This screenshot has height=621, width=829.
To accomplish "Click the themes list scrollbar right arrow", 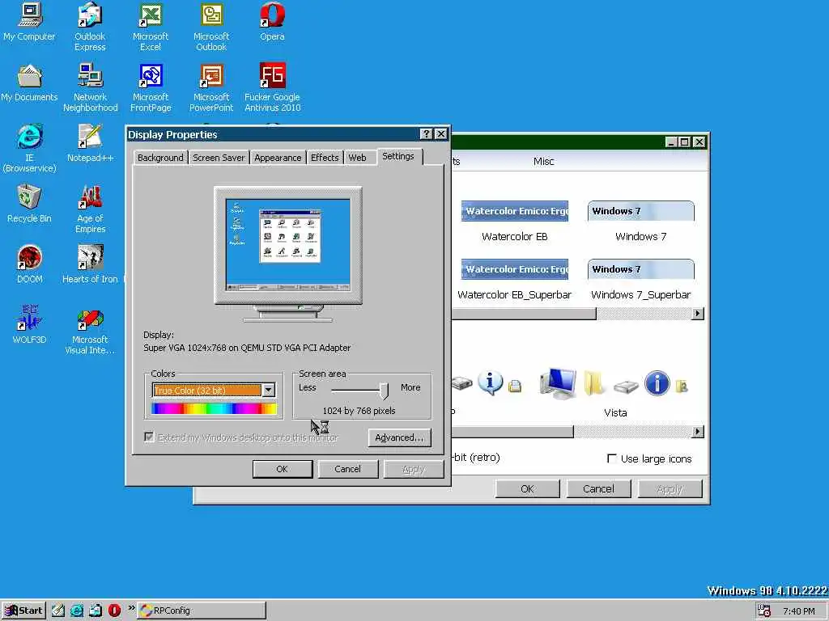I will (698, 314).
